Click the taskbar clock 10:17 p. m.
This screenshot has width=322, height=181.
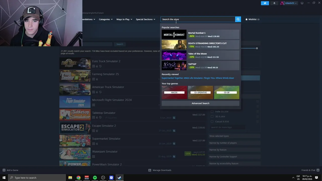[x=307, y=176]
